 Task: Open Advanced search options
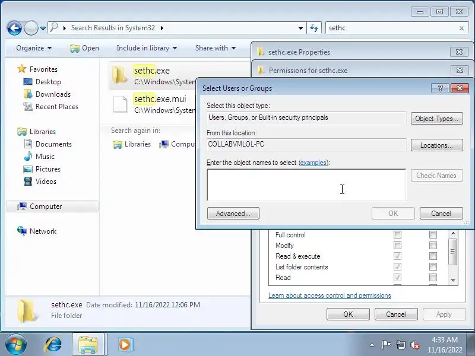click(x=233, y=214)
